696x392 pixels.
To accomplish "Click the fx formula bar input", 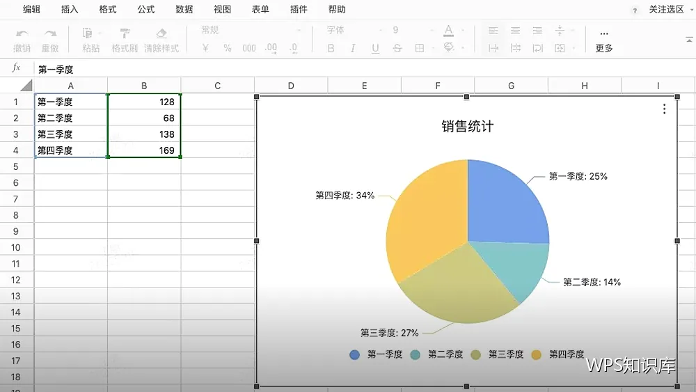I will [x=364, y=69].
